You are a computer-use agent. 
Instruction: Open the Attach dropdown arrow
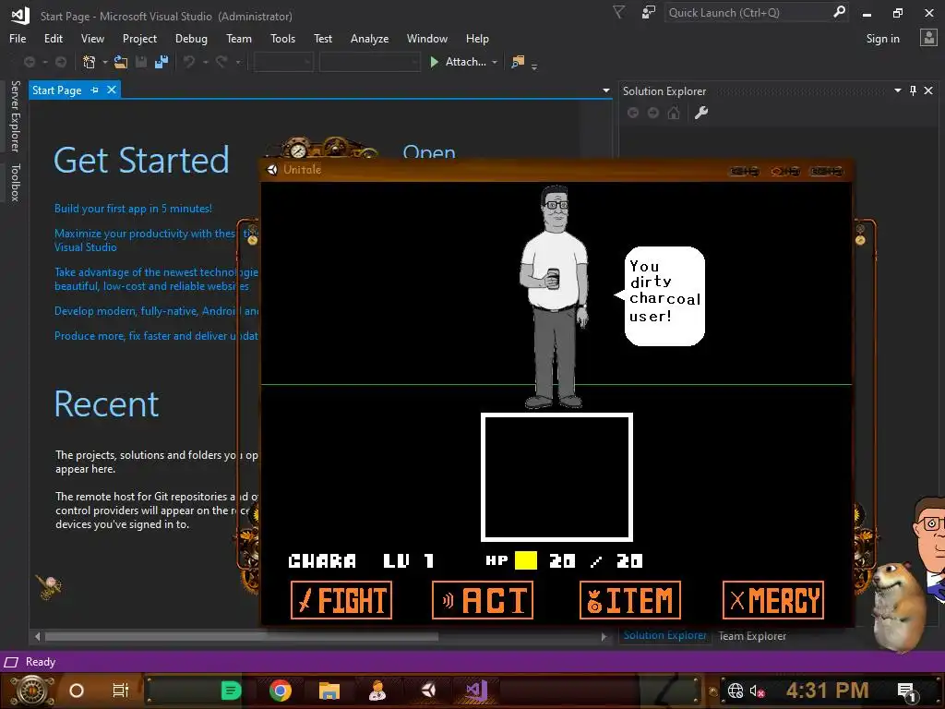(x=495, y=62)
